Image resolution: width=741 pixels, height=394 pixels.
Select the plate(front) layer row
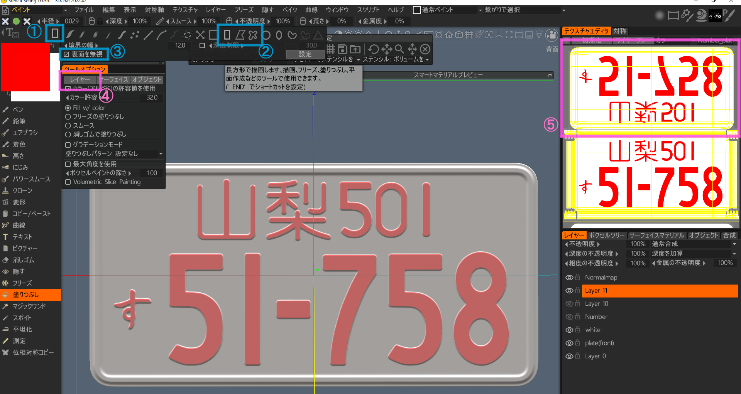tap(660, 343)
